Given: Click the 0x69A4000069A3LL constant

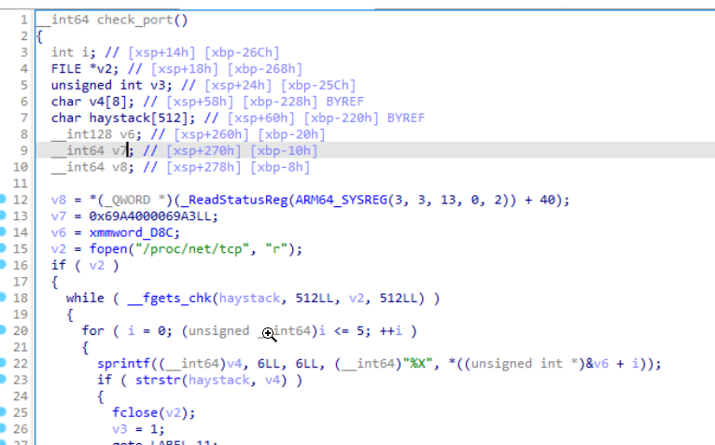Looking at the screenshot, I should [150, 216].
